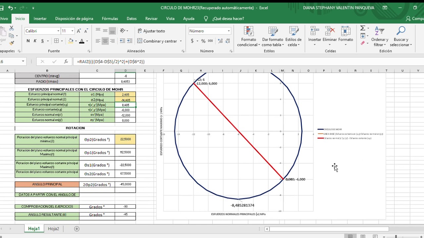Select cell with value 22,5000
Screen dimensions: 424x238
125,139
